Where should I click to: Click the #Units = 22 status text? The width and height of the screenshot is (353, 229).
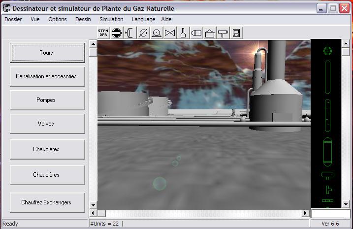(104, 224)
